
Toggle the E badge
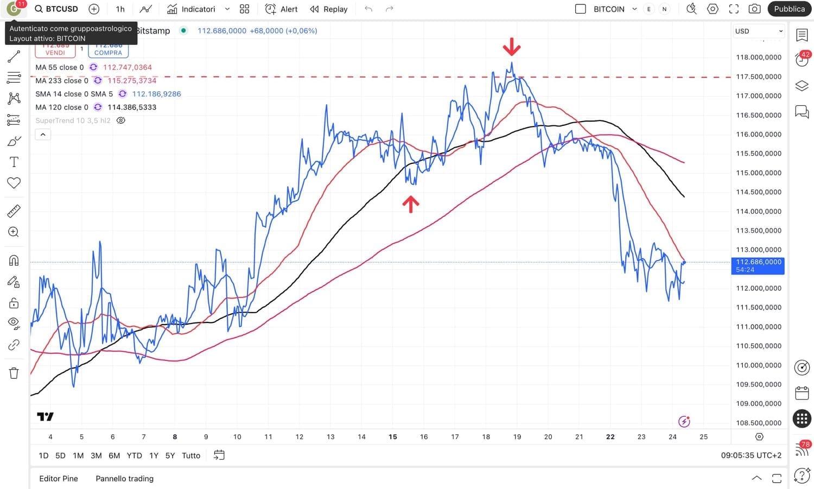[x=648, y=9]
